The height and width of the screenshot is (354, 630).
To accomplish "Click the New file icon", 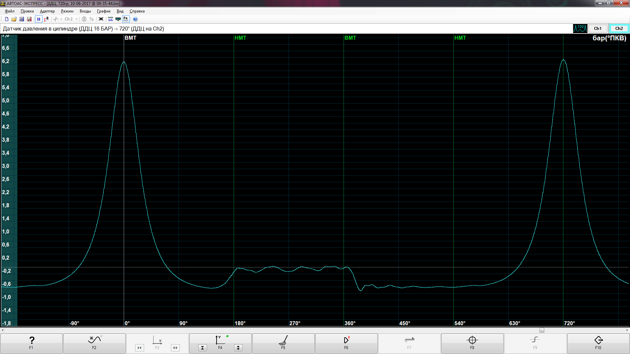I will [7, 19].
